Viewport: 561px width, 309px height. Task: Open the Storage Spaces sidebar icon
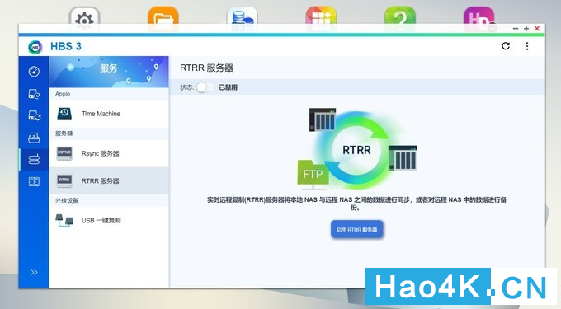[34, 181]
